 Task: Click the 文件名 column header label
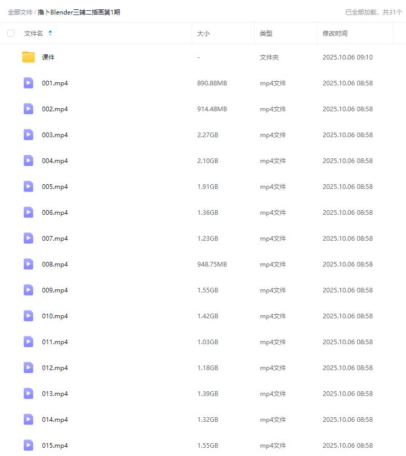tap(34, 33)
